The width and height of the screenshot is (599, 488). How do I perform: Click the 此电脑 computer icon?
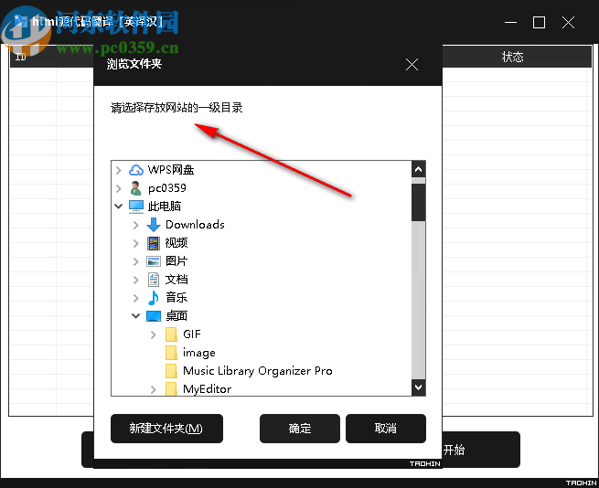136,207
